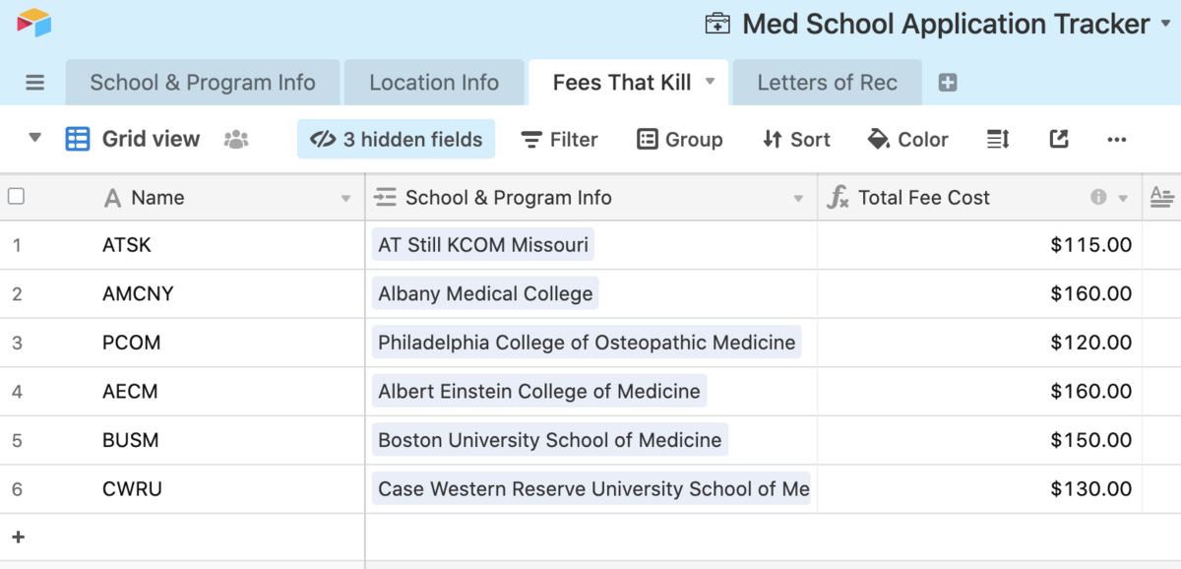Click the Color paint bucket button

click(x=907, y=140)
